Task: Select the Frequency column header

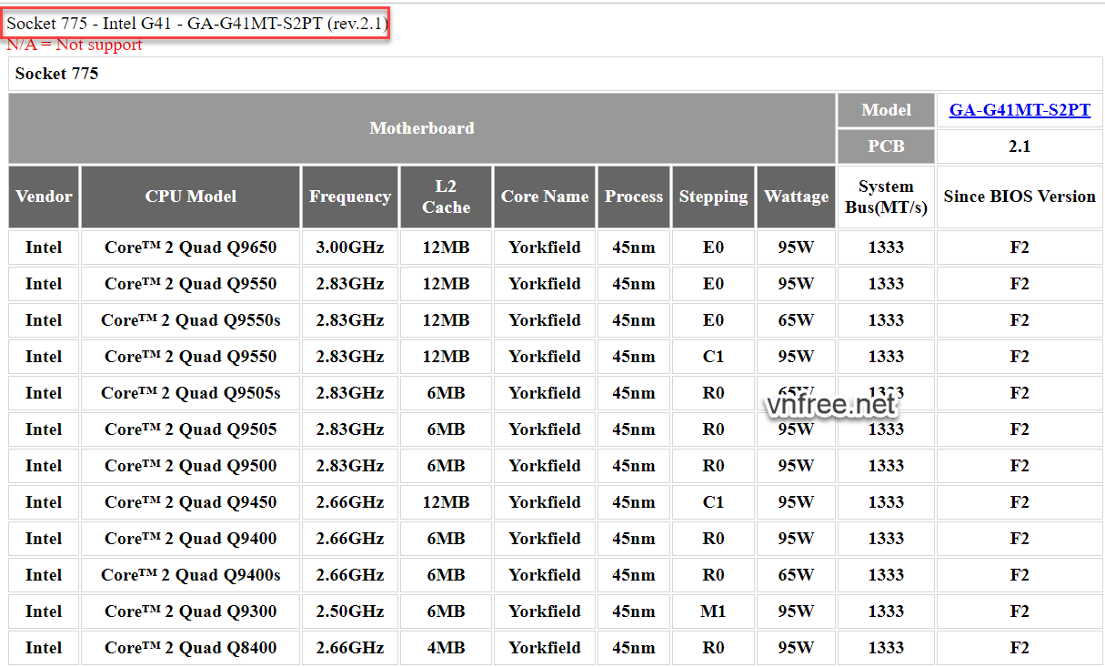Action: [350, 197]
